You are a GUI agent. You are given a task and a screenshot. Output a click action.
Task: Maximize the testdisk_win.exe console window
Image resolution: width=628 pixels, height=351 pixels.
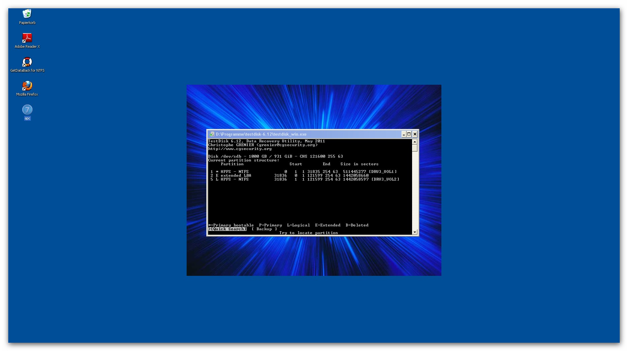coord(409,134)
